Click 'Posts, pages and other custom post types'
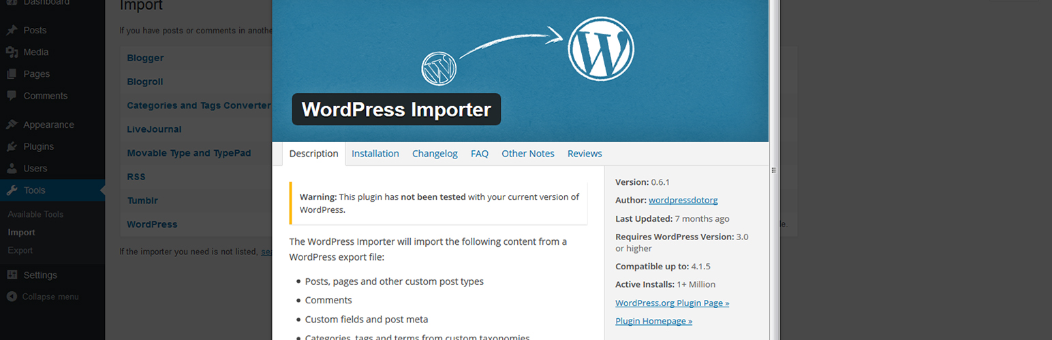The height and width of the screenshot is (340, 1052). pyautogui.click(x=394, y=282)
